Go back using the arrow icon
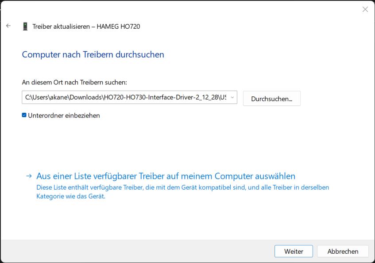 point(8,26)
